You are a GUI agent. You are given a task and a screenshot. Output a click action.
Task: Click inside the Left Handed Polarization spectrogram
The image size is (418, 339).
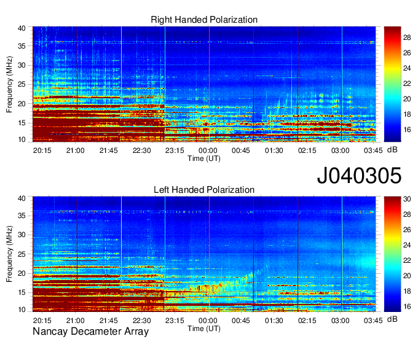click(204, 254)
